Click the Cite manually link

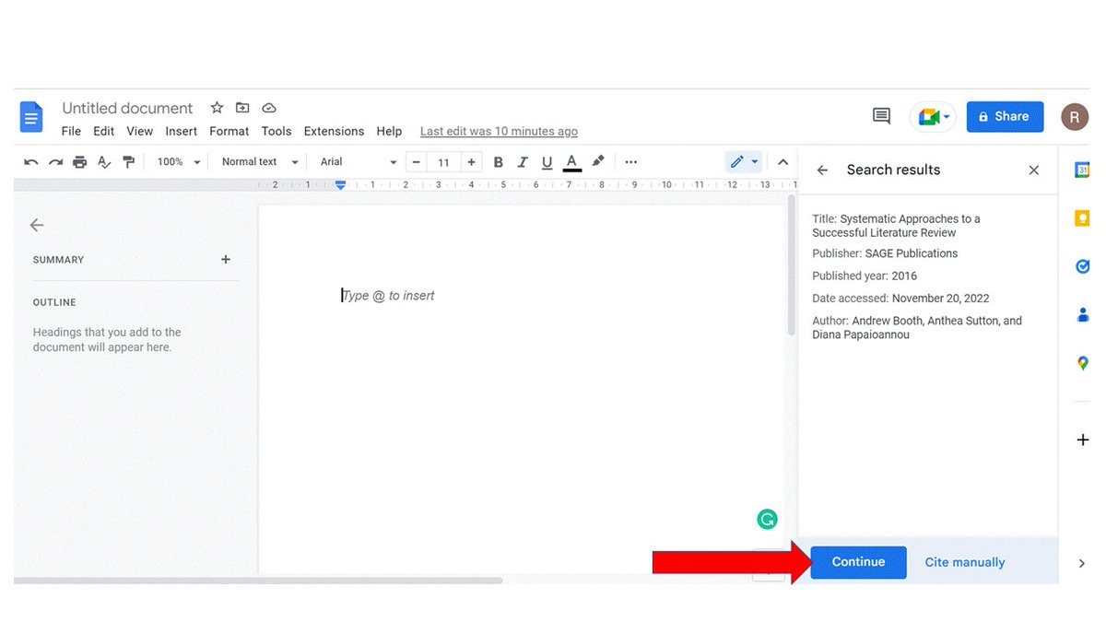(x=964, y=562)
